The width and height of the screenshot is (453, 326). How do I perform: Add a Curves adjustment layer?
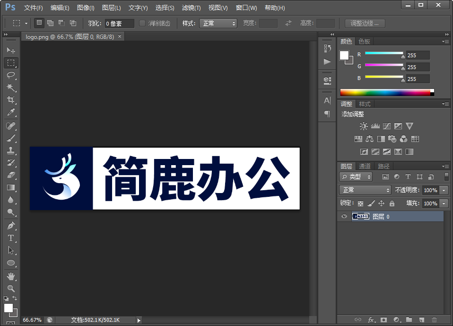pos(387,126)
